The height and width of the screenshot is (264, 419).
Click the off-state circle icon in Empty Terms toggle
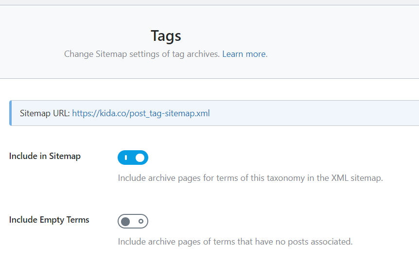(141, 221)
